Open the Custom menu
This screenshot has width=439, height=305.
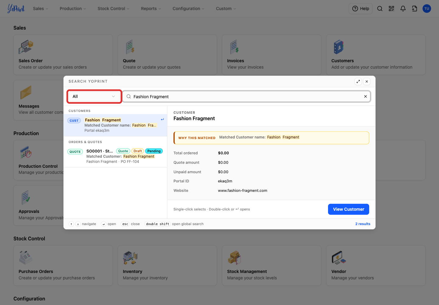226,9
